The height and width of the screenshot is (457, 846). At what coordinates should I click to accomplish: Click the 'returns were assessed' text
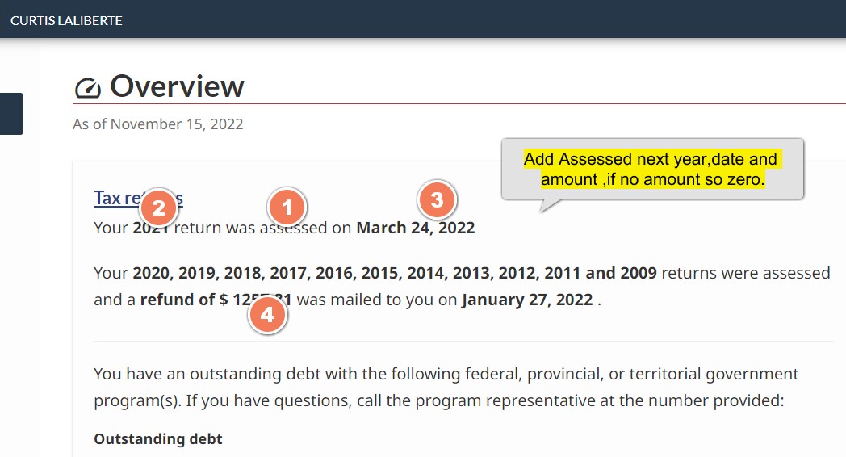click(x=746, y=273)
